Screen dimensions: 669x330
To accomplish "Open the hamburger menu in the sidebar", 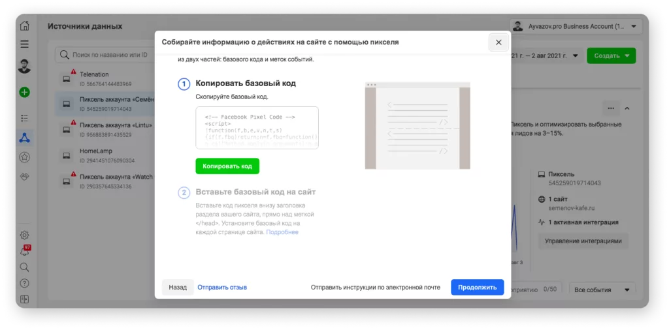I will [25, 44].
